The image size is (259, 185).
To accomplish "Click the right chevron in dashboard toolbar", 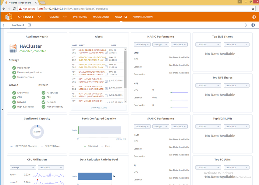I will pos(246,25).
